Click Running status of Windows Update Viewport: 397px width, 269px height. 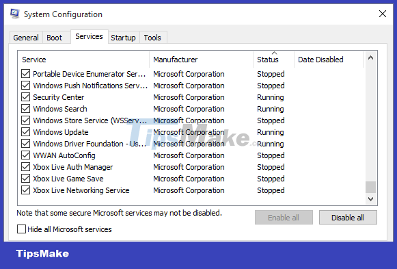pos(271,132)
